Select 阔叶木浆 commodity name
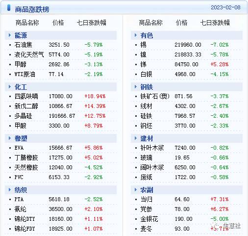The width and height of the screenshot is (248, 236). [x=152, y=167]
